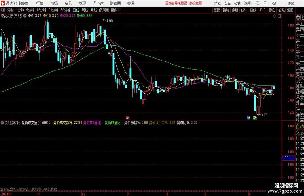Screen dimensions: 304x196
Task: Switch to the 5分钟 period tab
Action: 30,10
